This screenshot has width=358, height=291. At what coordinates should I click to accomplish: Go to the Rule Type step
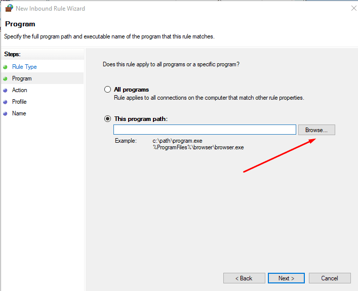coord(24,67)
